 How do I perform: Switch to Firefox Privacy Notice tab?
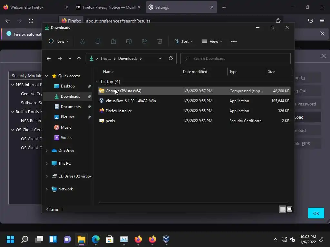108,7
